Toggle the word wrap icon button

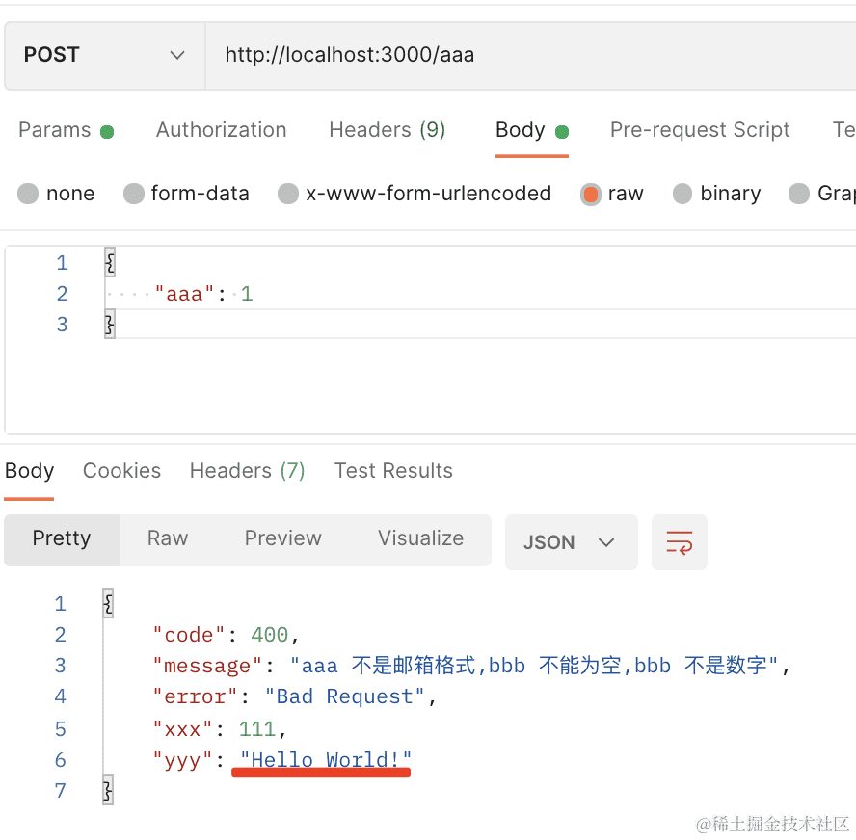click(680, 542)
